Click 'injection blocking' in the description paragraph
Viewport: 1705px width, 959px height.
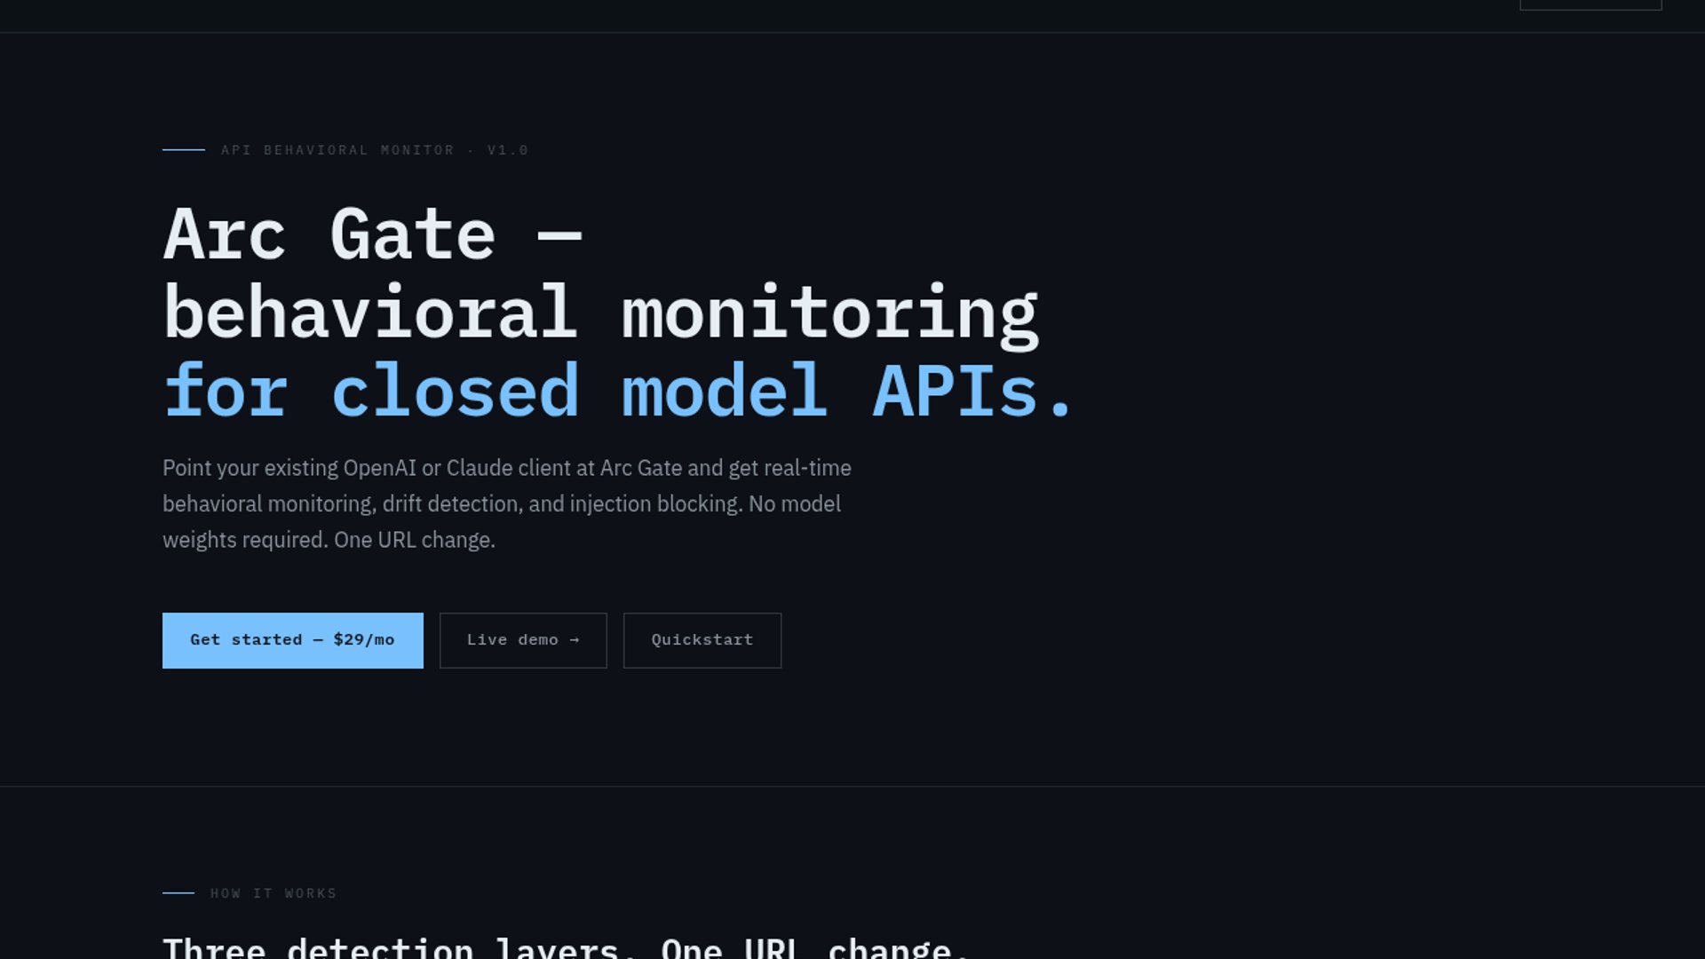(655, 504)
